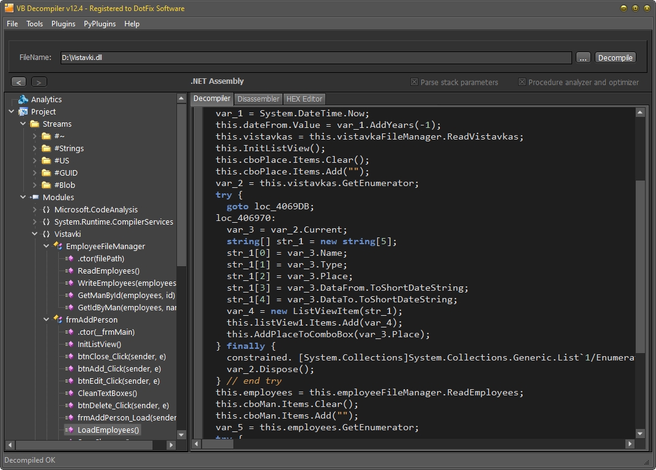The image size is (656, 470).
Task: Click the tree panel scroll right arrow
Action: click(171, 446)
